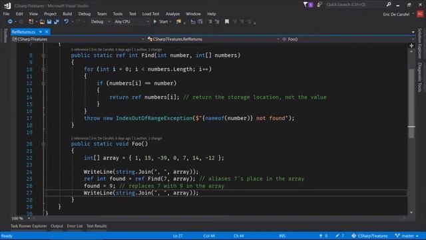Image resolution: width=426 pixels, height=240 pixels.
Task: Open the Analyze menu
Action: (x=172, y=14)
